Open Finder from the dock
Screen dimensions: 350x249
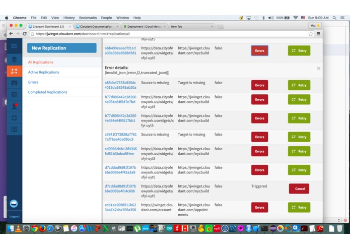pos(10,228)
